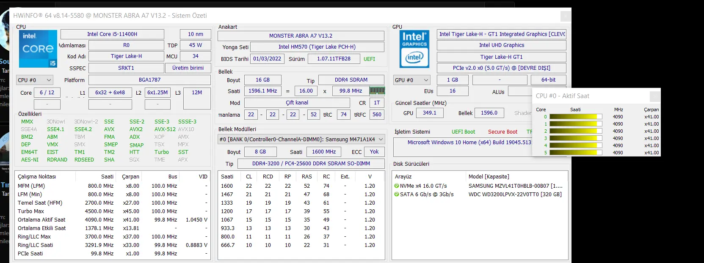704x263 pixels.
Task: Close the Sistem Özeti window
Action: click(565, 16)
